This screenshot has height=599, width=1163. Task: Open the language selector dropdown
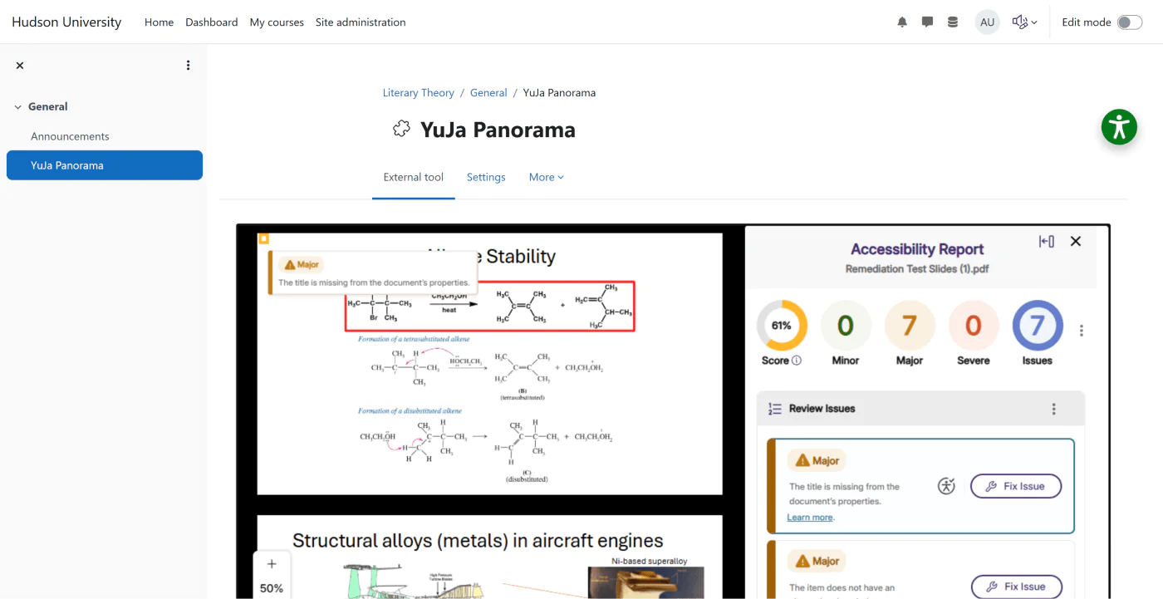[x=1024, y=22]
